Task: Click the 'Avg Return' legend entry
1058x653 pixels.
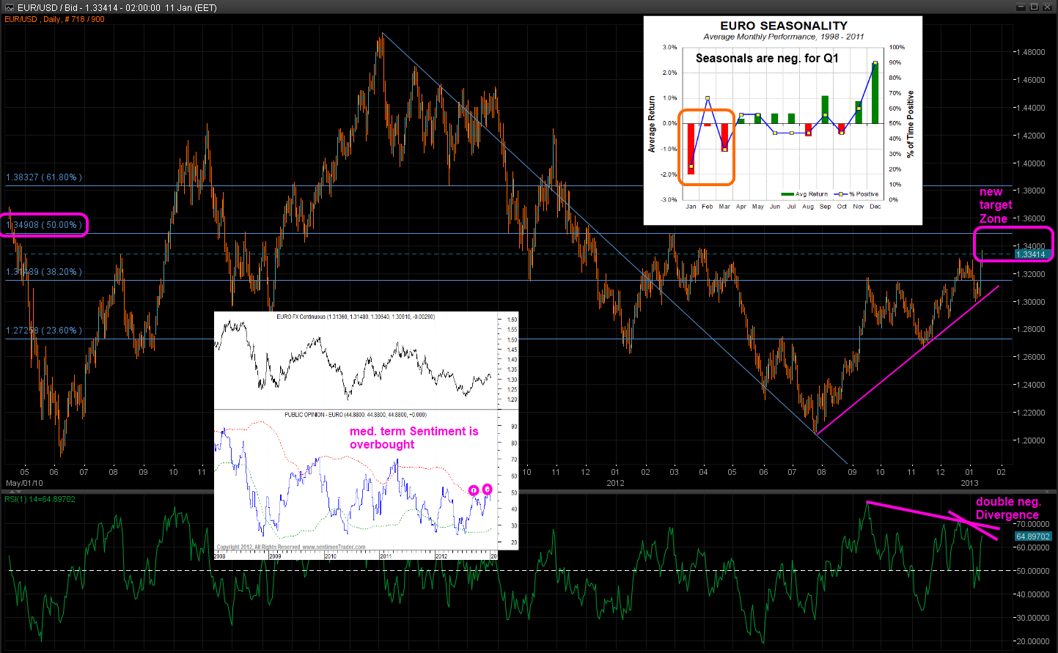Action: tap(805, 194)
